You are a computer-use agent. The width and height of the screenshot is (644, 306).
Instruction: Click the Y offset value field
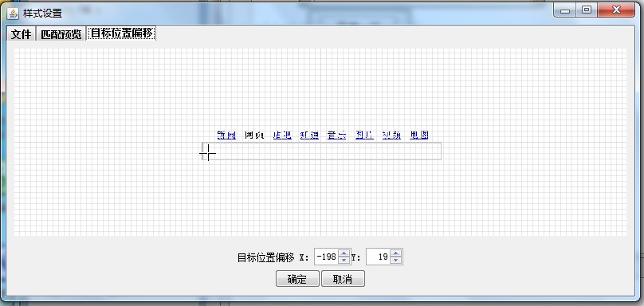tap(379, 257)
